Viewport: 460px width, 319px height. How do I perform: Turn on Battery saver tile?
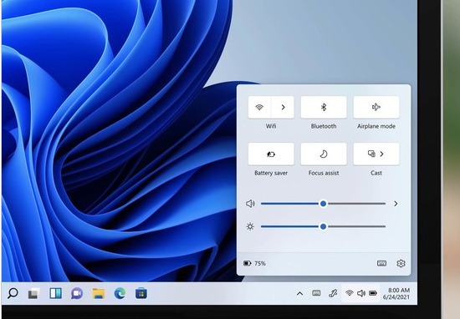point(271,154)
